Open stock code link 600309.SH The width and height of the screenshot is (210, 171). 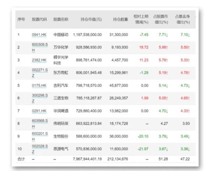pos(40,47)
